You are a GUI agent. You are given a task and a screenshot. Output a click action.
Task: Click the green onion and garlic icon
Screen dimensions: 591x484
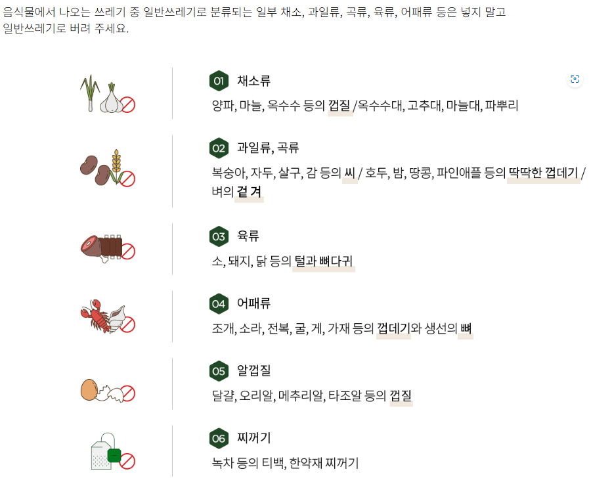click(x=108, y=93)
